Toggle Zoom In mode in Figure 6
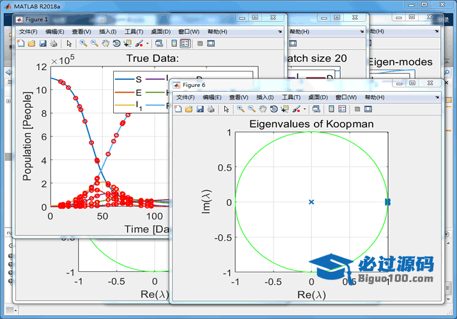 (x=240, y=109)
